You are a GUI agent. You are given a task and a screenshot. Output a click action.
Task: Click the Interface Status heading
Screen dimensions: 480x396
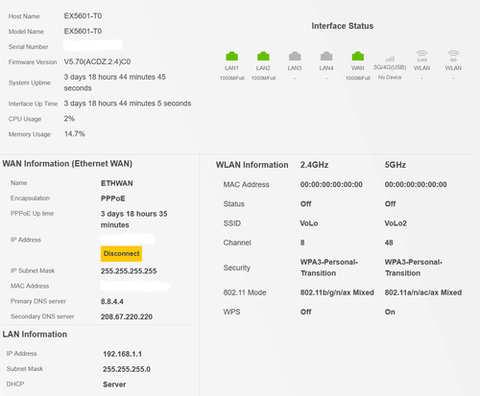point(343,26)
